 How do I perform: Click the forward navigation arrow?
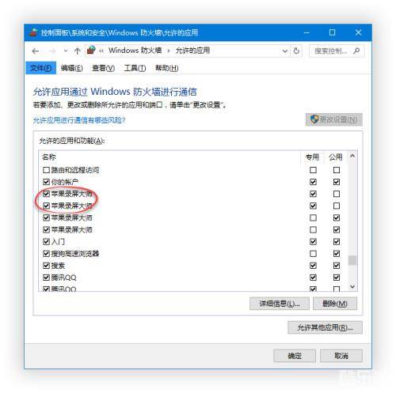52,51
